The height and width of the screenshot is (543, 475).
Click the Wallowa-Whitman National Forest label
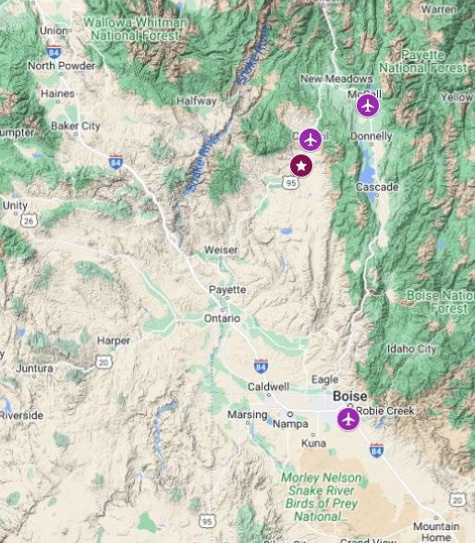135,29
